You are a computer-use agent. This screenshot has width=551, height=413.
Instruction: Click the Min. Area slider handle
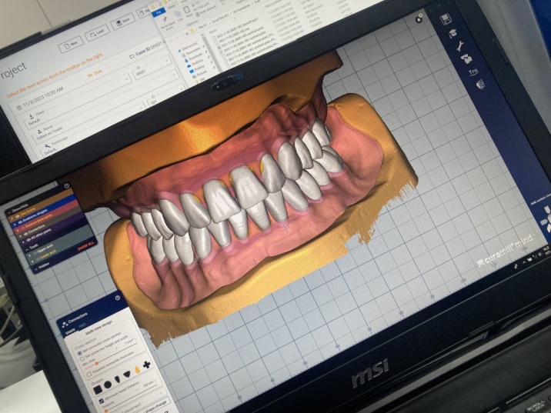pos(96,364)
